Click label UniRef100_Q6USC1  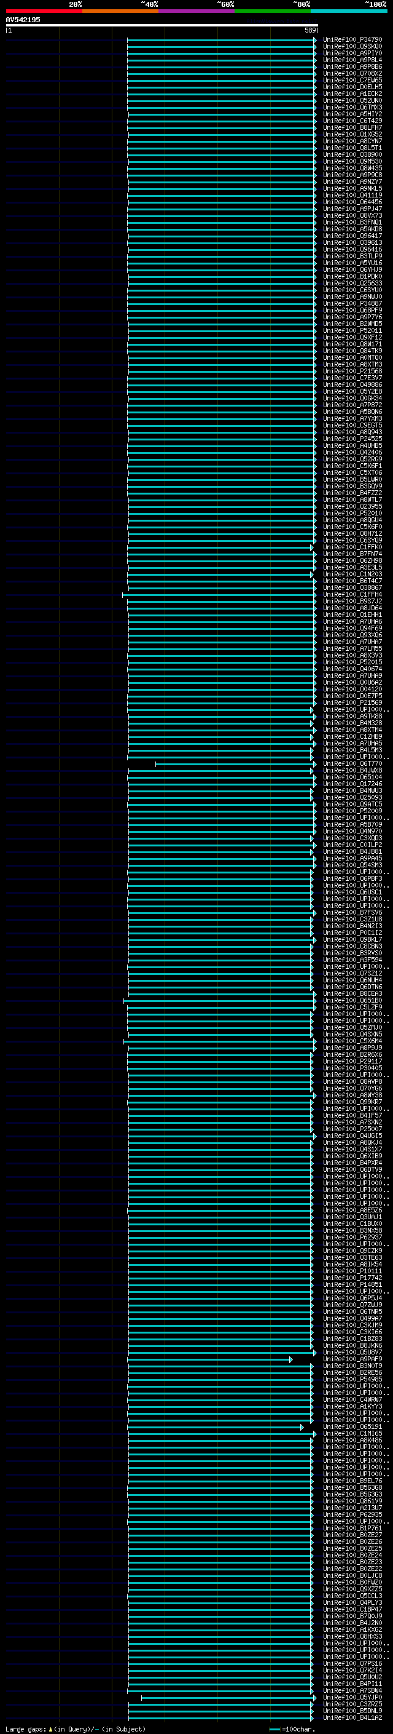(352, 892)
